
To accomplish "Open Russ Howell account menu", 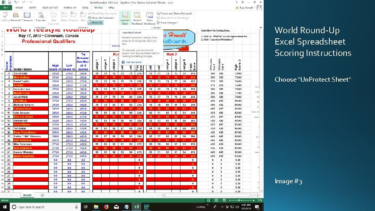I will [x=246, y=8].
